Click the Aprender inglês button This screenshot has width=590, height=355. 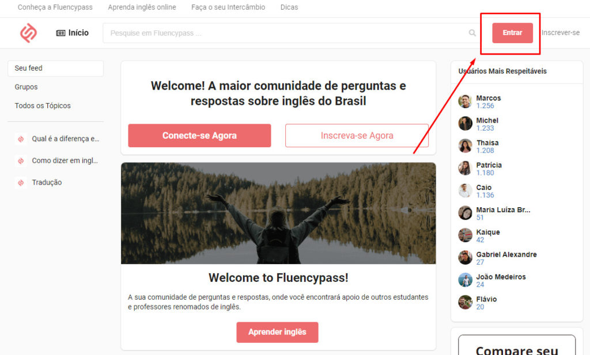tap(277, 332)
